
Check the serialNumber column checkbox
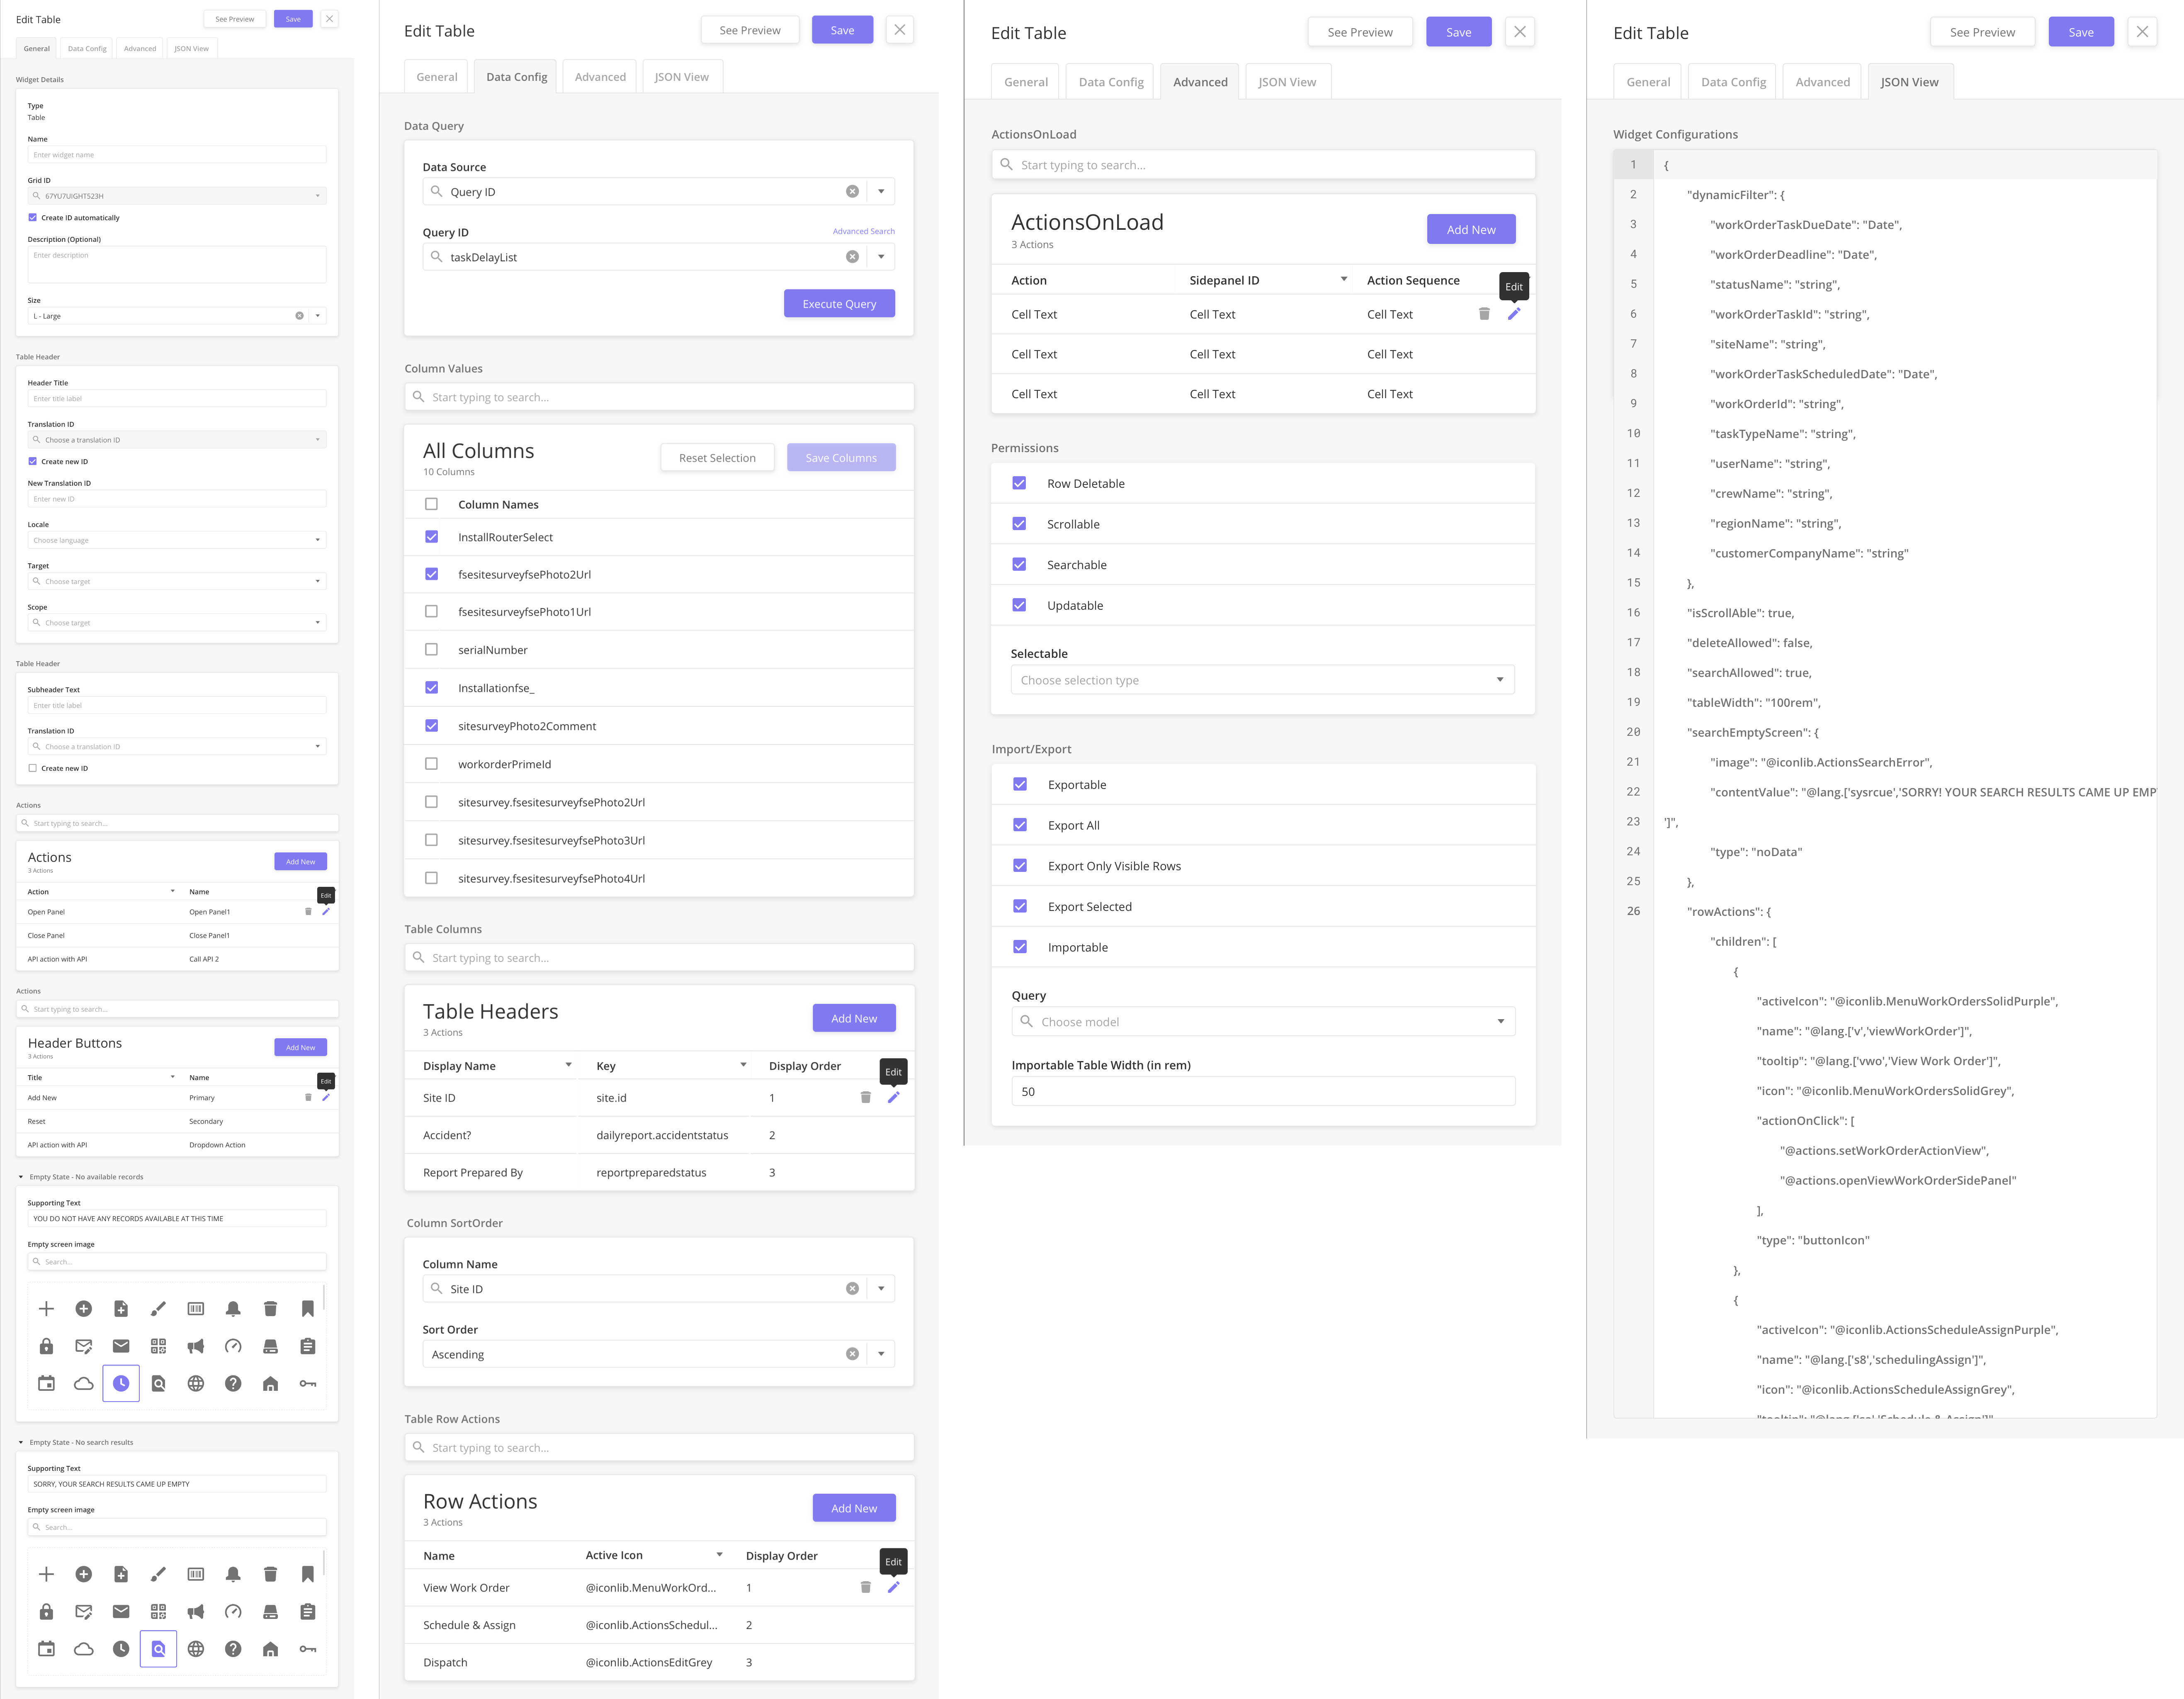coord(431,650)
